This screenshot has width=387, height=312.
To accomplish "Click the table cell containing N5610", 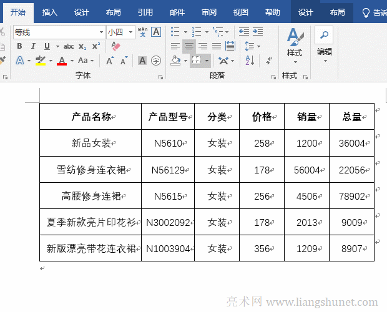I will click(168, 144).
